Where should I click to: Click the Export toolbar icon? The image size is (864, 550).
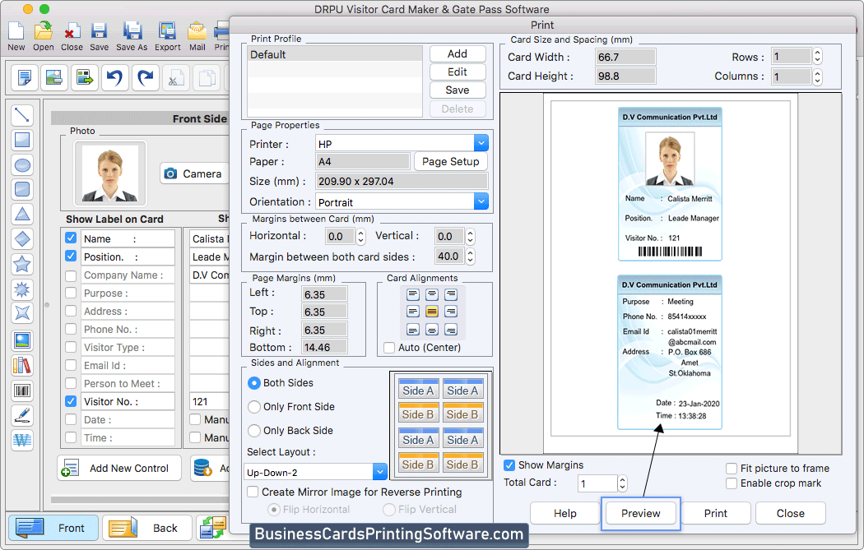pyautogui.click(x=167, y=31)
